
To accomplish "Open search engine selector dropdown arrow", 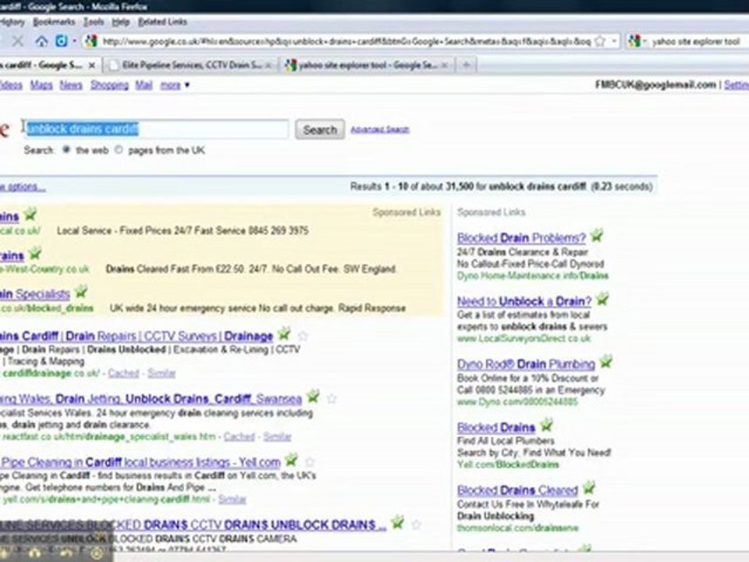I will pyautogui.click(x=644, y=42).
